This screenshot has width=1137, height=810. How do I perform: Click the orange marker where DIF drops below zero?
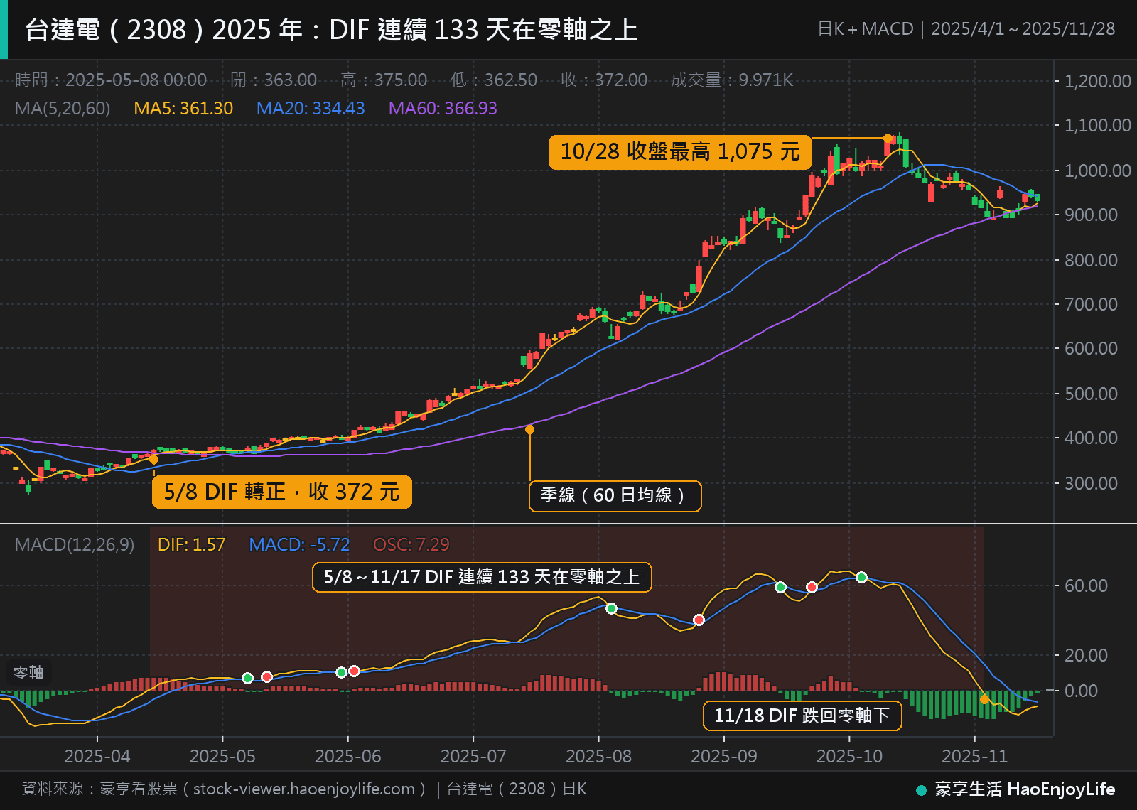(x=984, y=699)
